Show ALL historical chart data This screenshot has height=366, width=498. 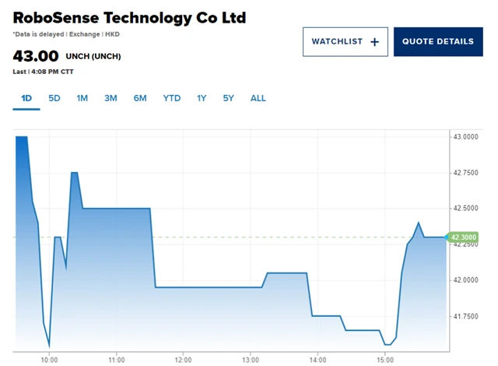(258, 98)
